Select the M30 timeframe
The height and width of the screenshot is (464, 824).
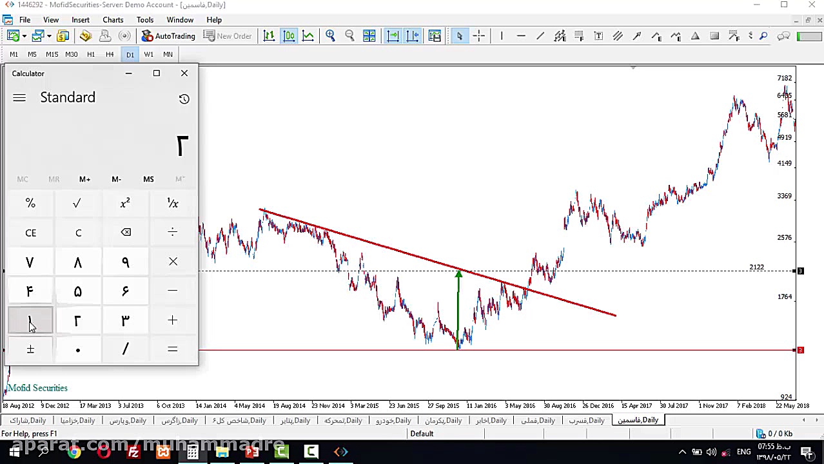(x=71, y=54)
